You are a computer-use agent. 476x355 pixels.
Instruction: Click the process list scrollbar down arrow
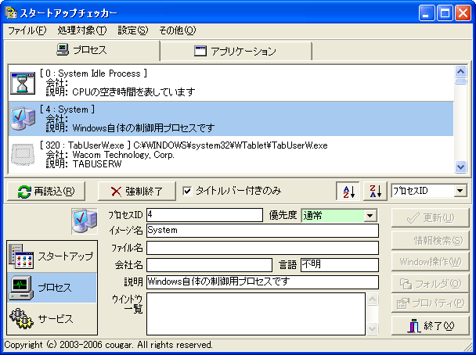point(461,167)
